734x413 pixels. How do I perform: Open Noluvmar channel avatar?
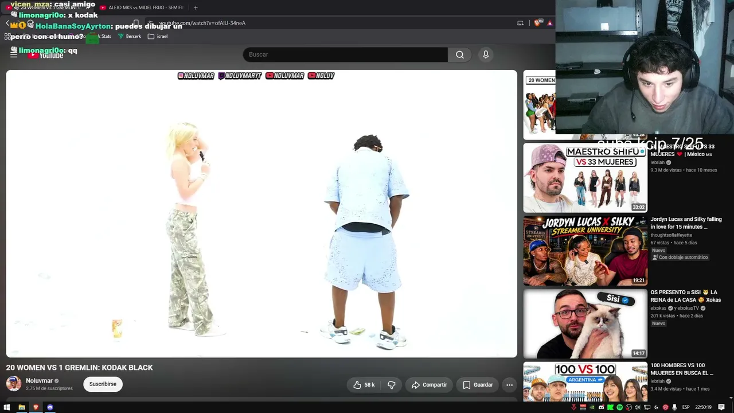(14, 384)
